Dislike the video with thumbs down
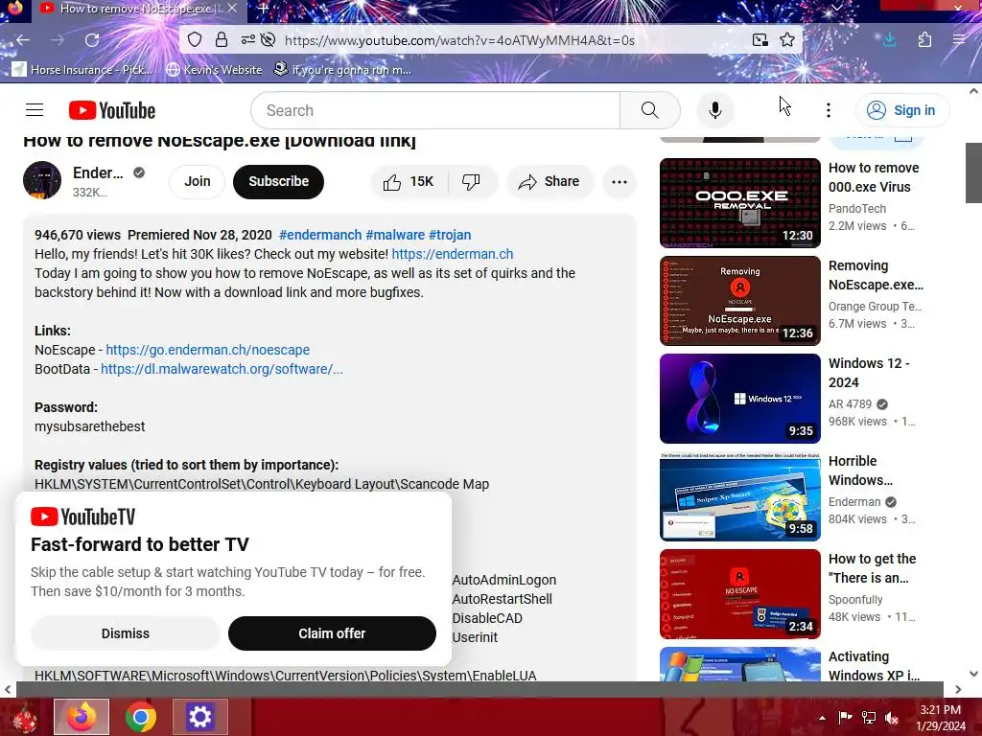The image size is (982, 736). click(472, 181)
